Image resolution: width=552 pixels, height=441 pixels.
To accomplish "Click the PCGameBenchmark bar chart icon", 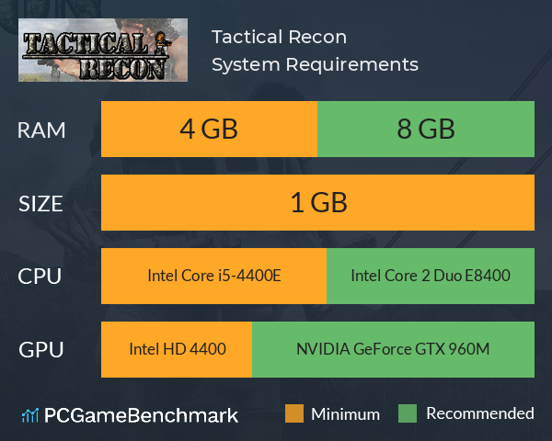I will (30, 415).
